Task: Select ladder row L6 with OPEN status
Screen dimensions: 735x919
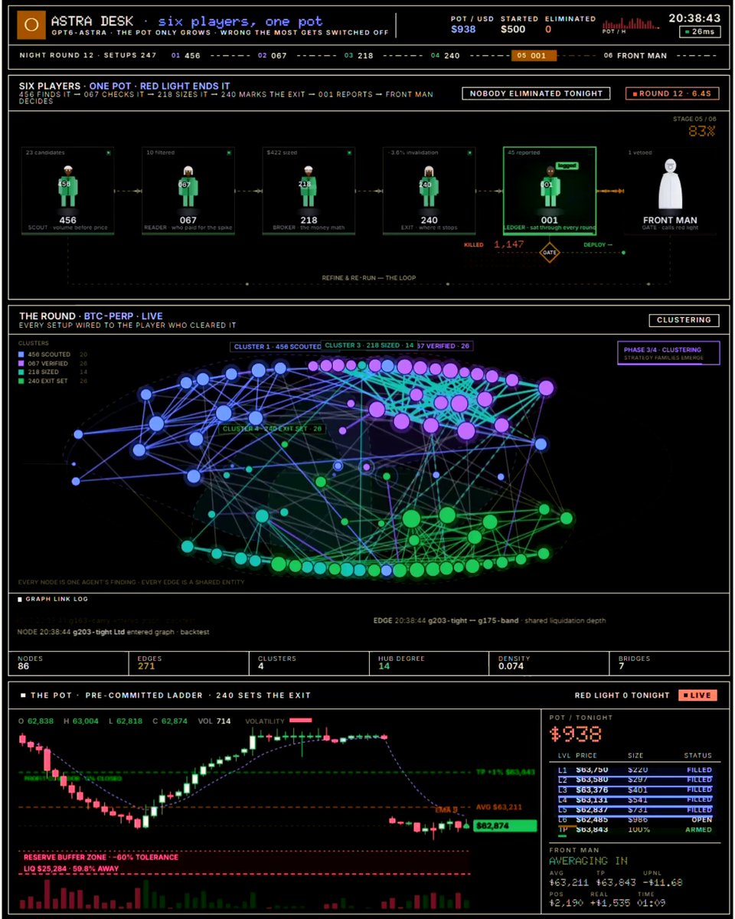Action: (635, 819)
